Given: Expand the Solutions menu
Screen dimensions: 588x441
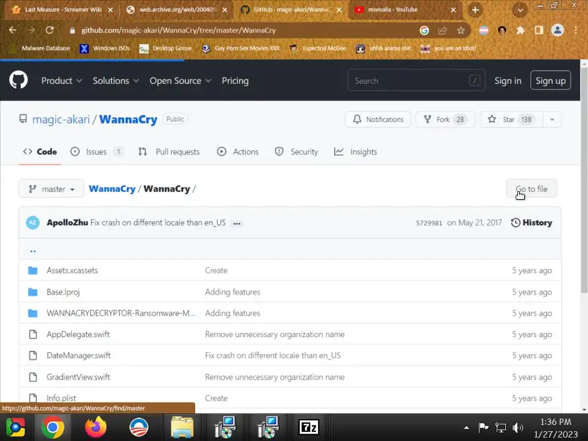Looking at the screenshot, I should [x=116, y=80].
